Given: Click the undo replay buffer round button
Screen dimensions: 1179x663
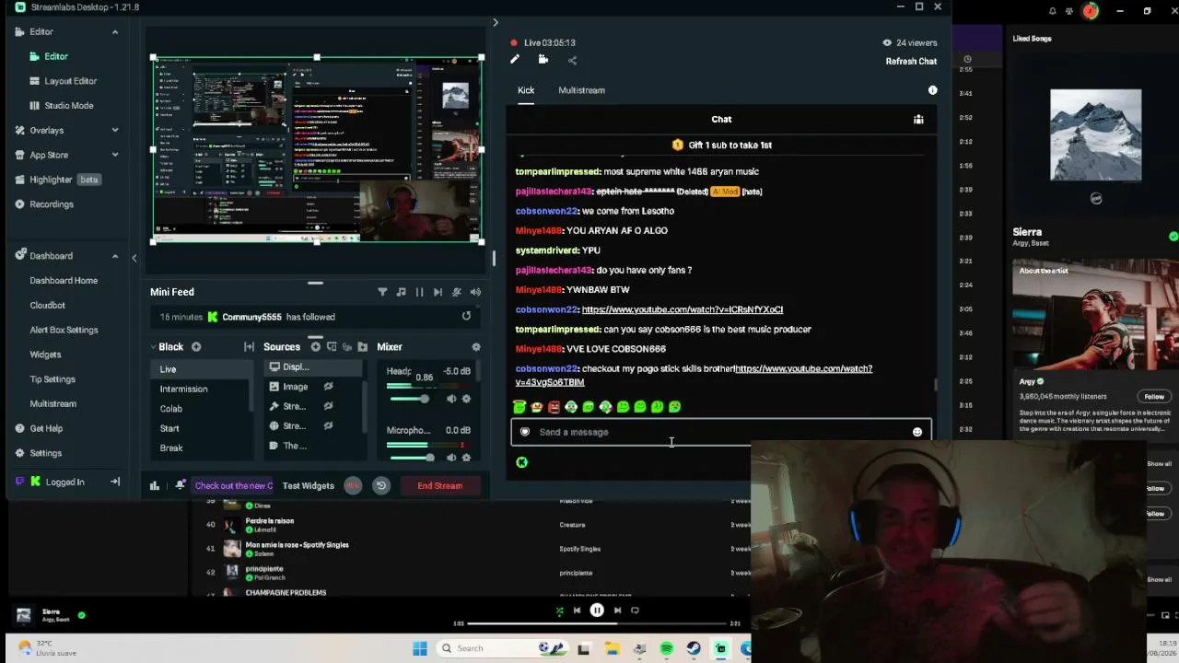Looking at the screenshot, I should pyautogui.click(x=381, y=485).
